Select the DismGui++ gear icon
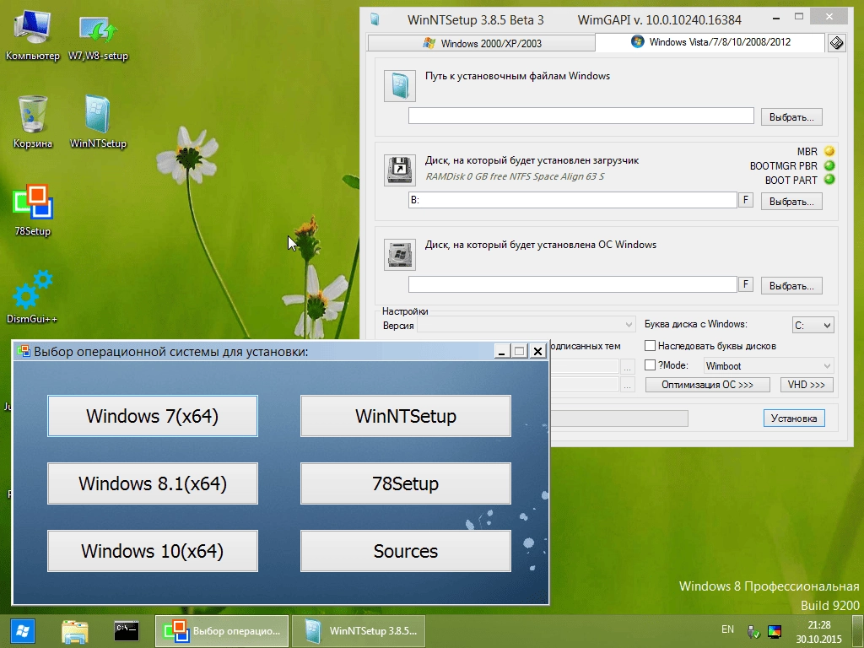The height and width of the screenshot is (648, 864). click(32, 296)
